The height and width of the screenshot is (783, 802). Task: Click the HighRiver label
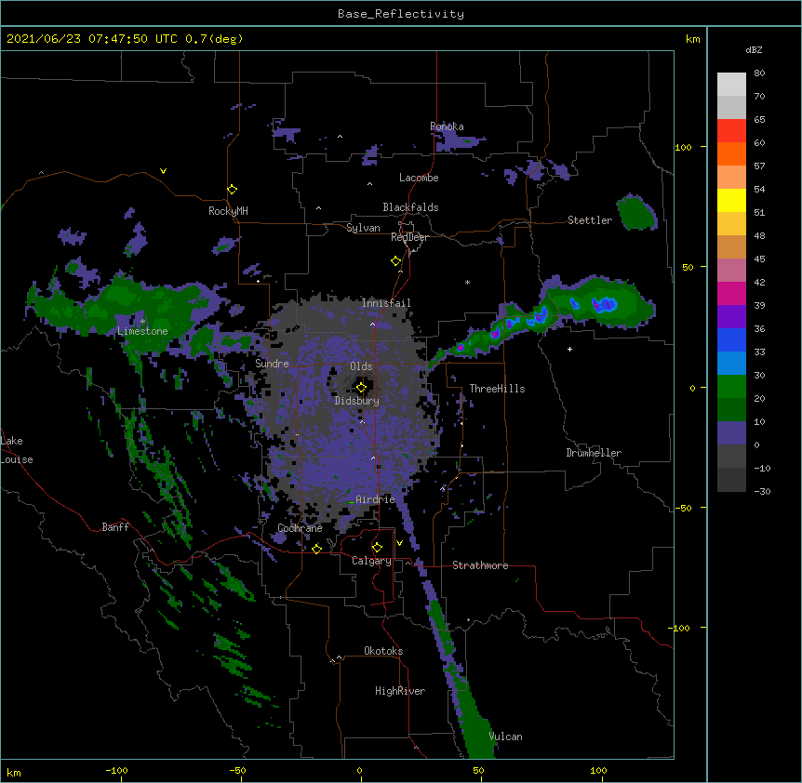(x=400, y=691)
